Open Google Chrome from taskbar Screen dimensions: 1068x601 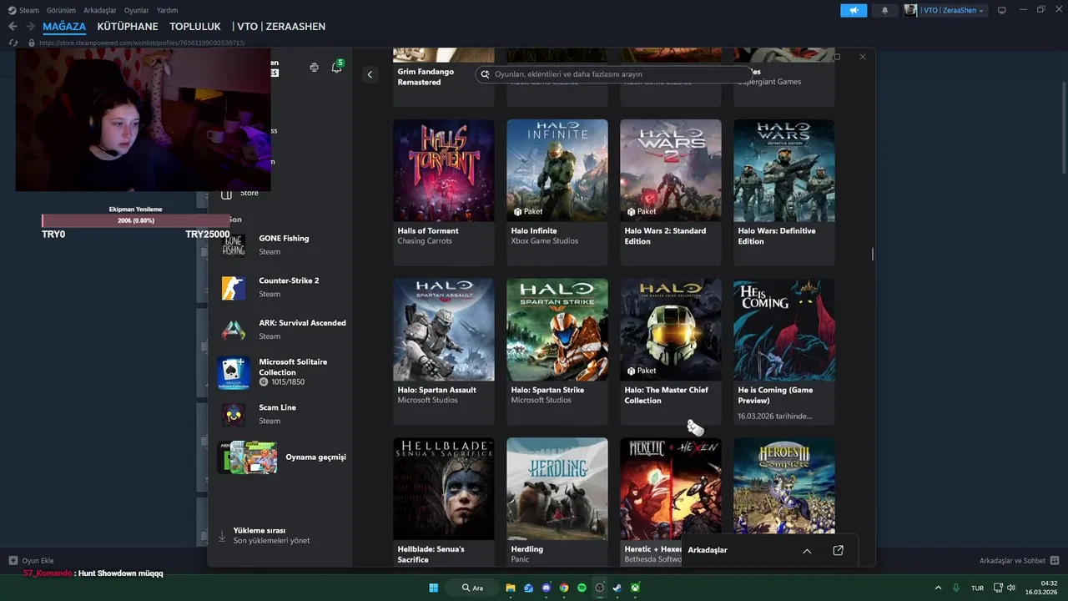[x=564, y=588]
